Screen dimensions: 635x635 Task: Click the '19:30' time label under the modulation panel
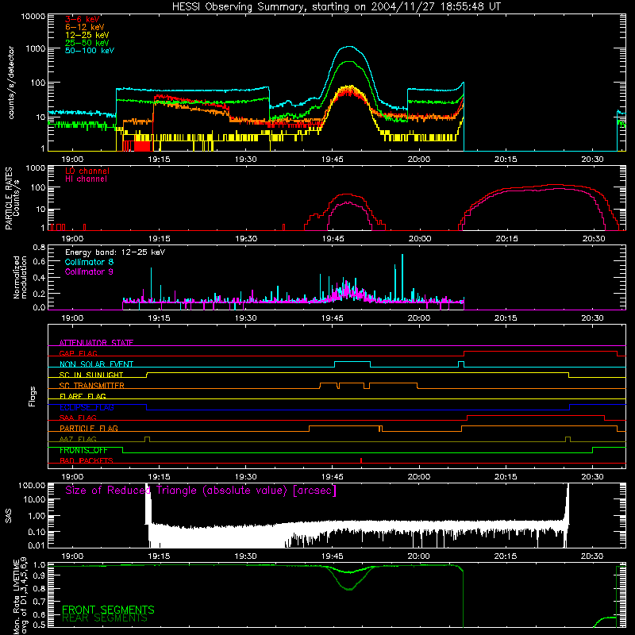pos(246,318)
